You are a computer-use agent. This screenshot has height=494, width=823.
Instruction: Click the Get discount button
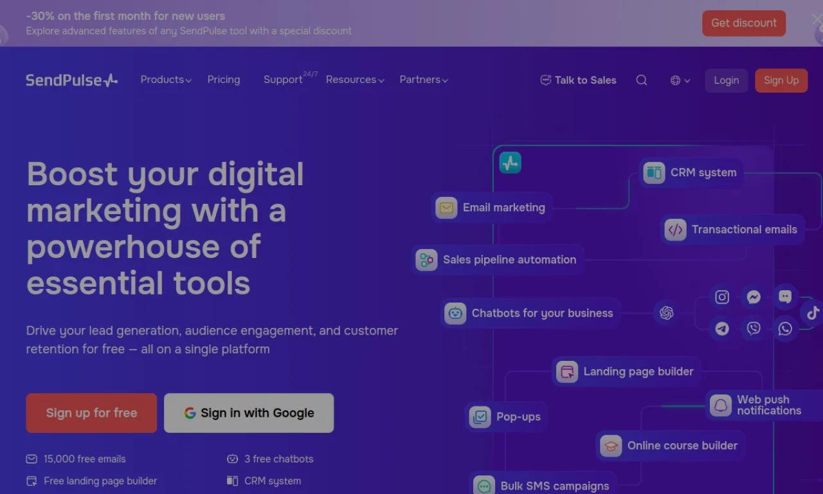pyautogui.click(x=744, y=23)
